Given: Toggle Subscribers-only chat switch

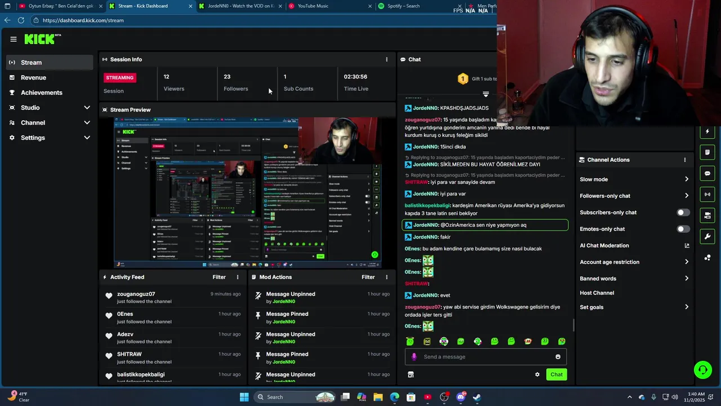Looking at the screenshot, I should (683, 213).
